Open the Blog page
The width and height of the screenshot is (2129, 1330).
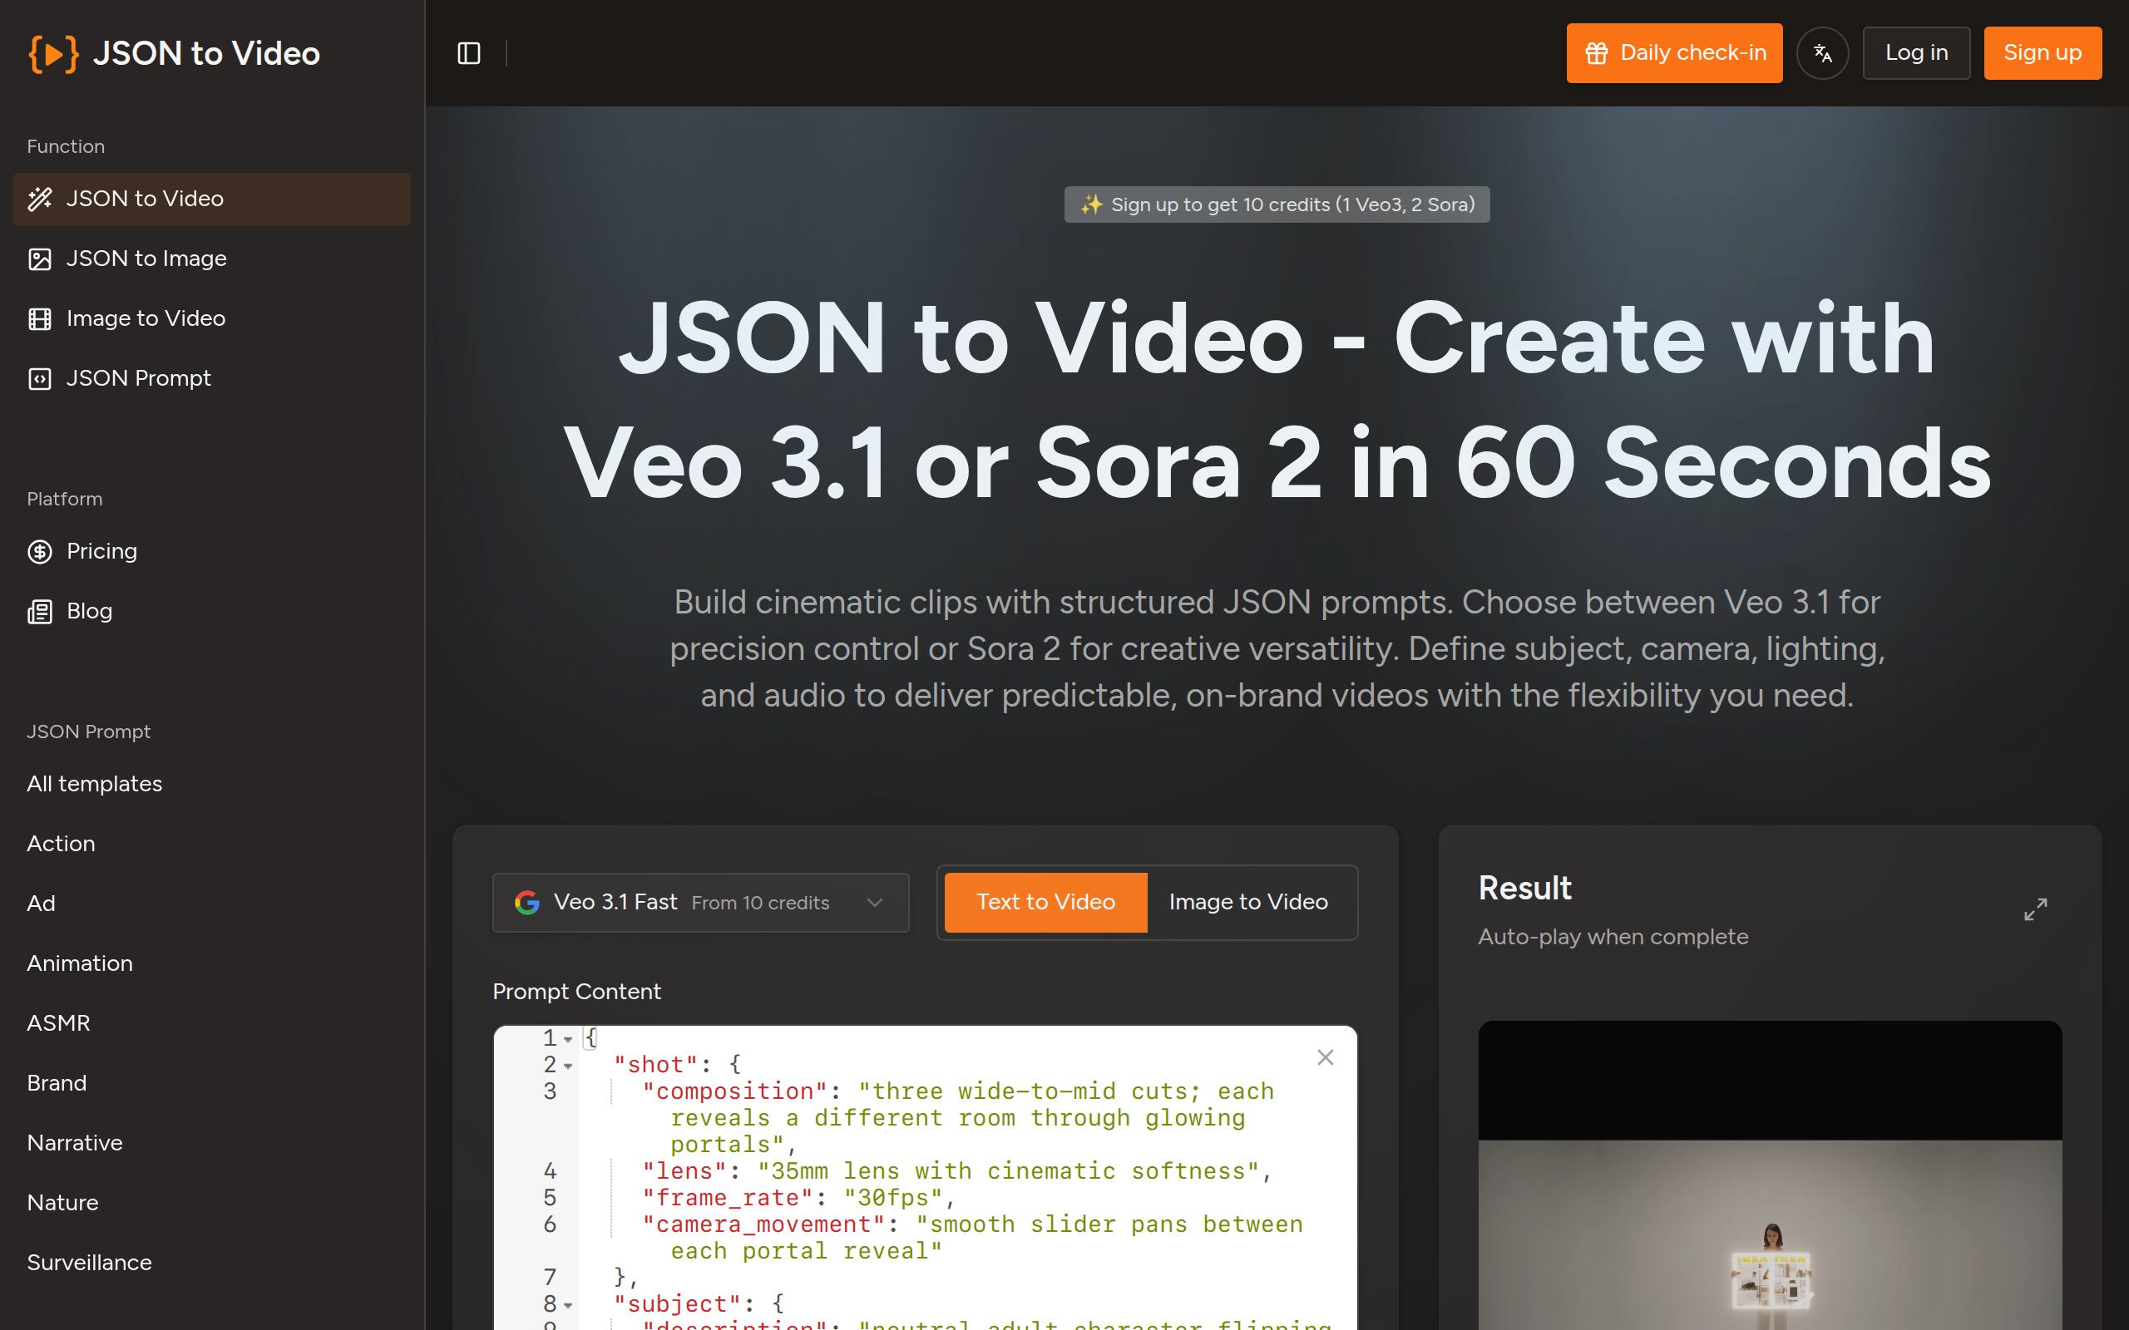pos(89,611)
